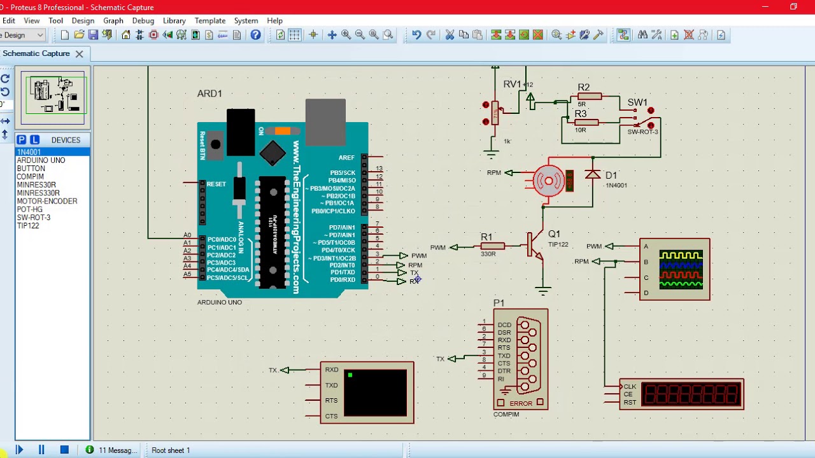This screenshot has width=815, height=458.
Task: Click the Block Delete icon
Action: [x=538, y=35]
